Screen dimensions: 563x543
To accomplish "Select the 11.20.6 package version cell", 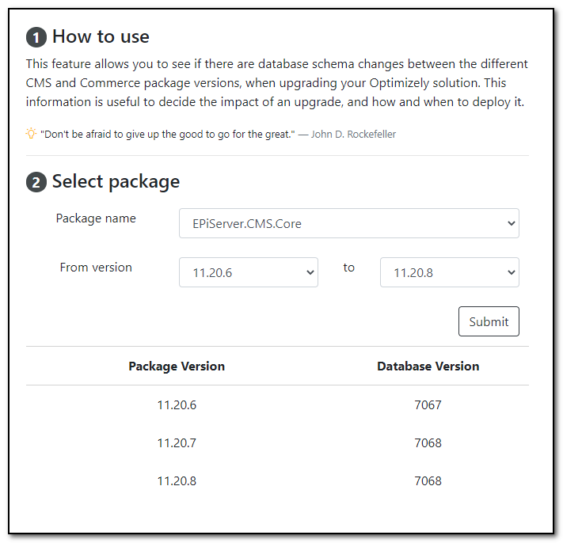I will pos(177,405).
